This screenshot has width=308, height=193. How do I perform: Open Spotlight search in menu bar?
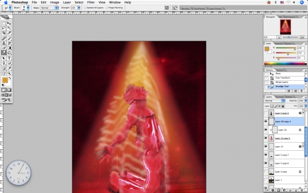[x=302, y=3]
